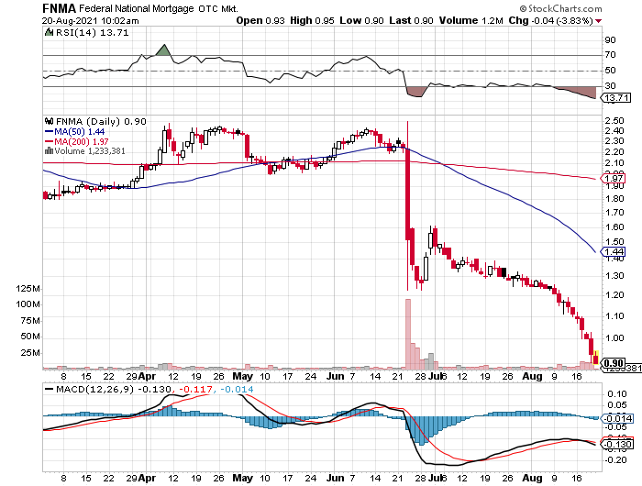Image resolution: width=642 pixels, height=486 pixels.
Task: Click the MACD(12,26,9) legend label
Action: pyautogui.click(x=94, y=389)
